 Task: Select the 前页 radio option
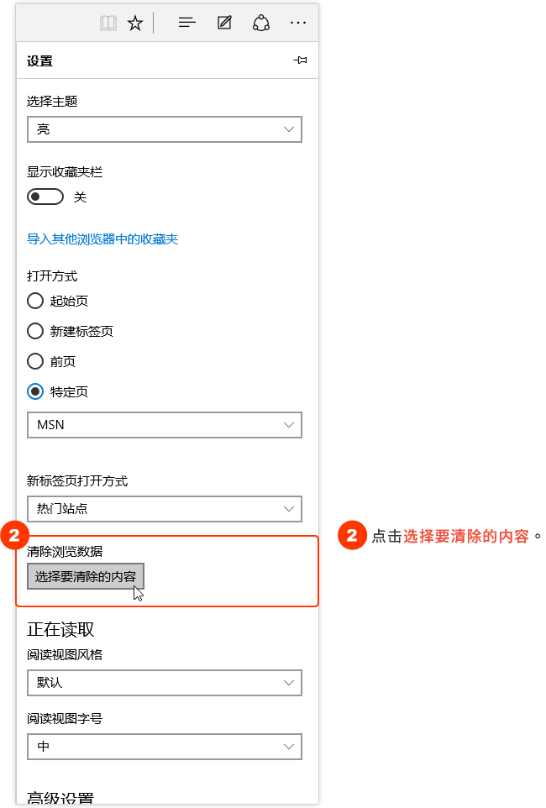coord(35,361)
